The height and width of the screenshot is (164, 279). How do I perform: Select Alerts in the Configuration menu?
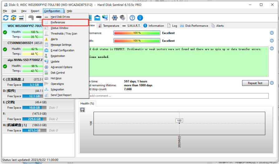(66, 39)
